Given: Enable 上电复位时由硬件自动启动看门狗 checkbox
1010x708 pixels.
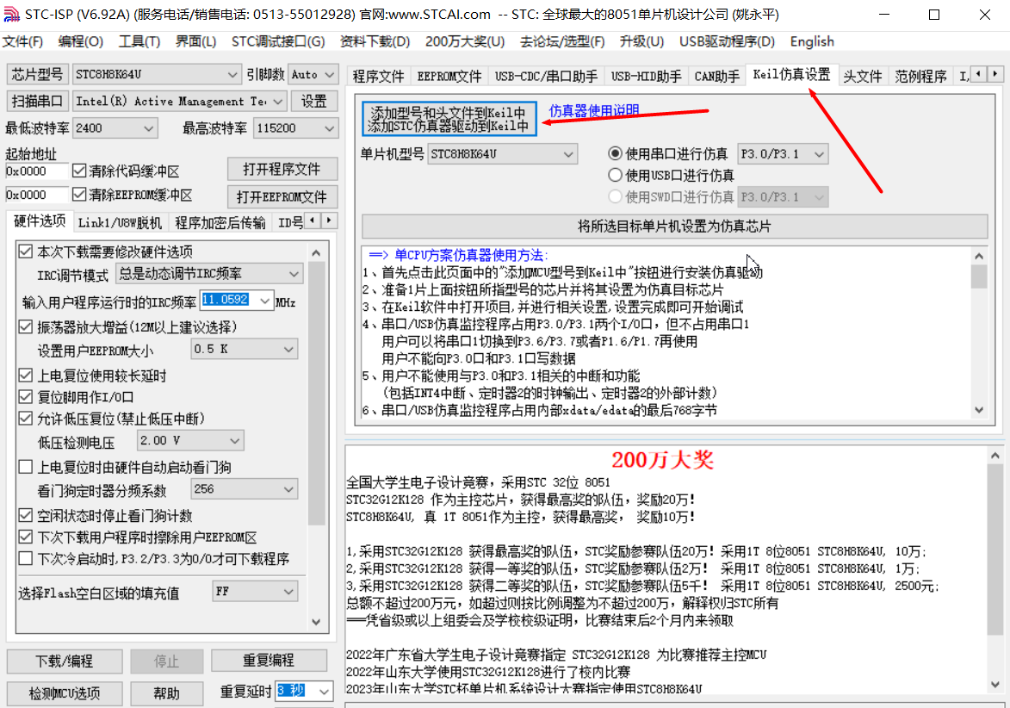Looking at the screenshot, I should (x=27, y=468).
